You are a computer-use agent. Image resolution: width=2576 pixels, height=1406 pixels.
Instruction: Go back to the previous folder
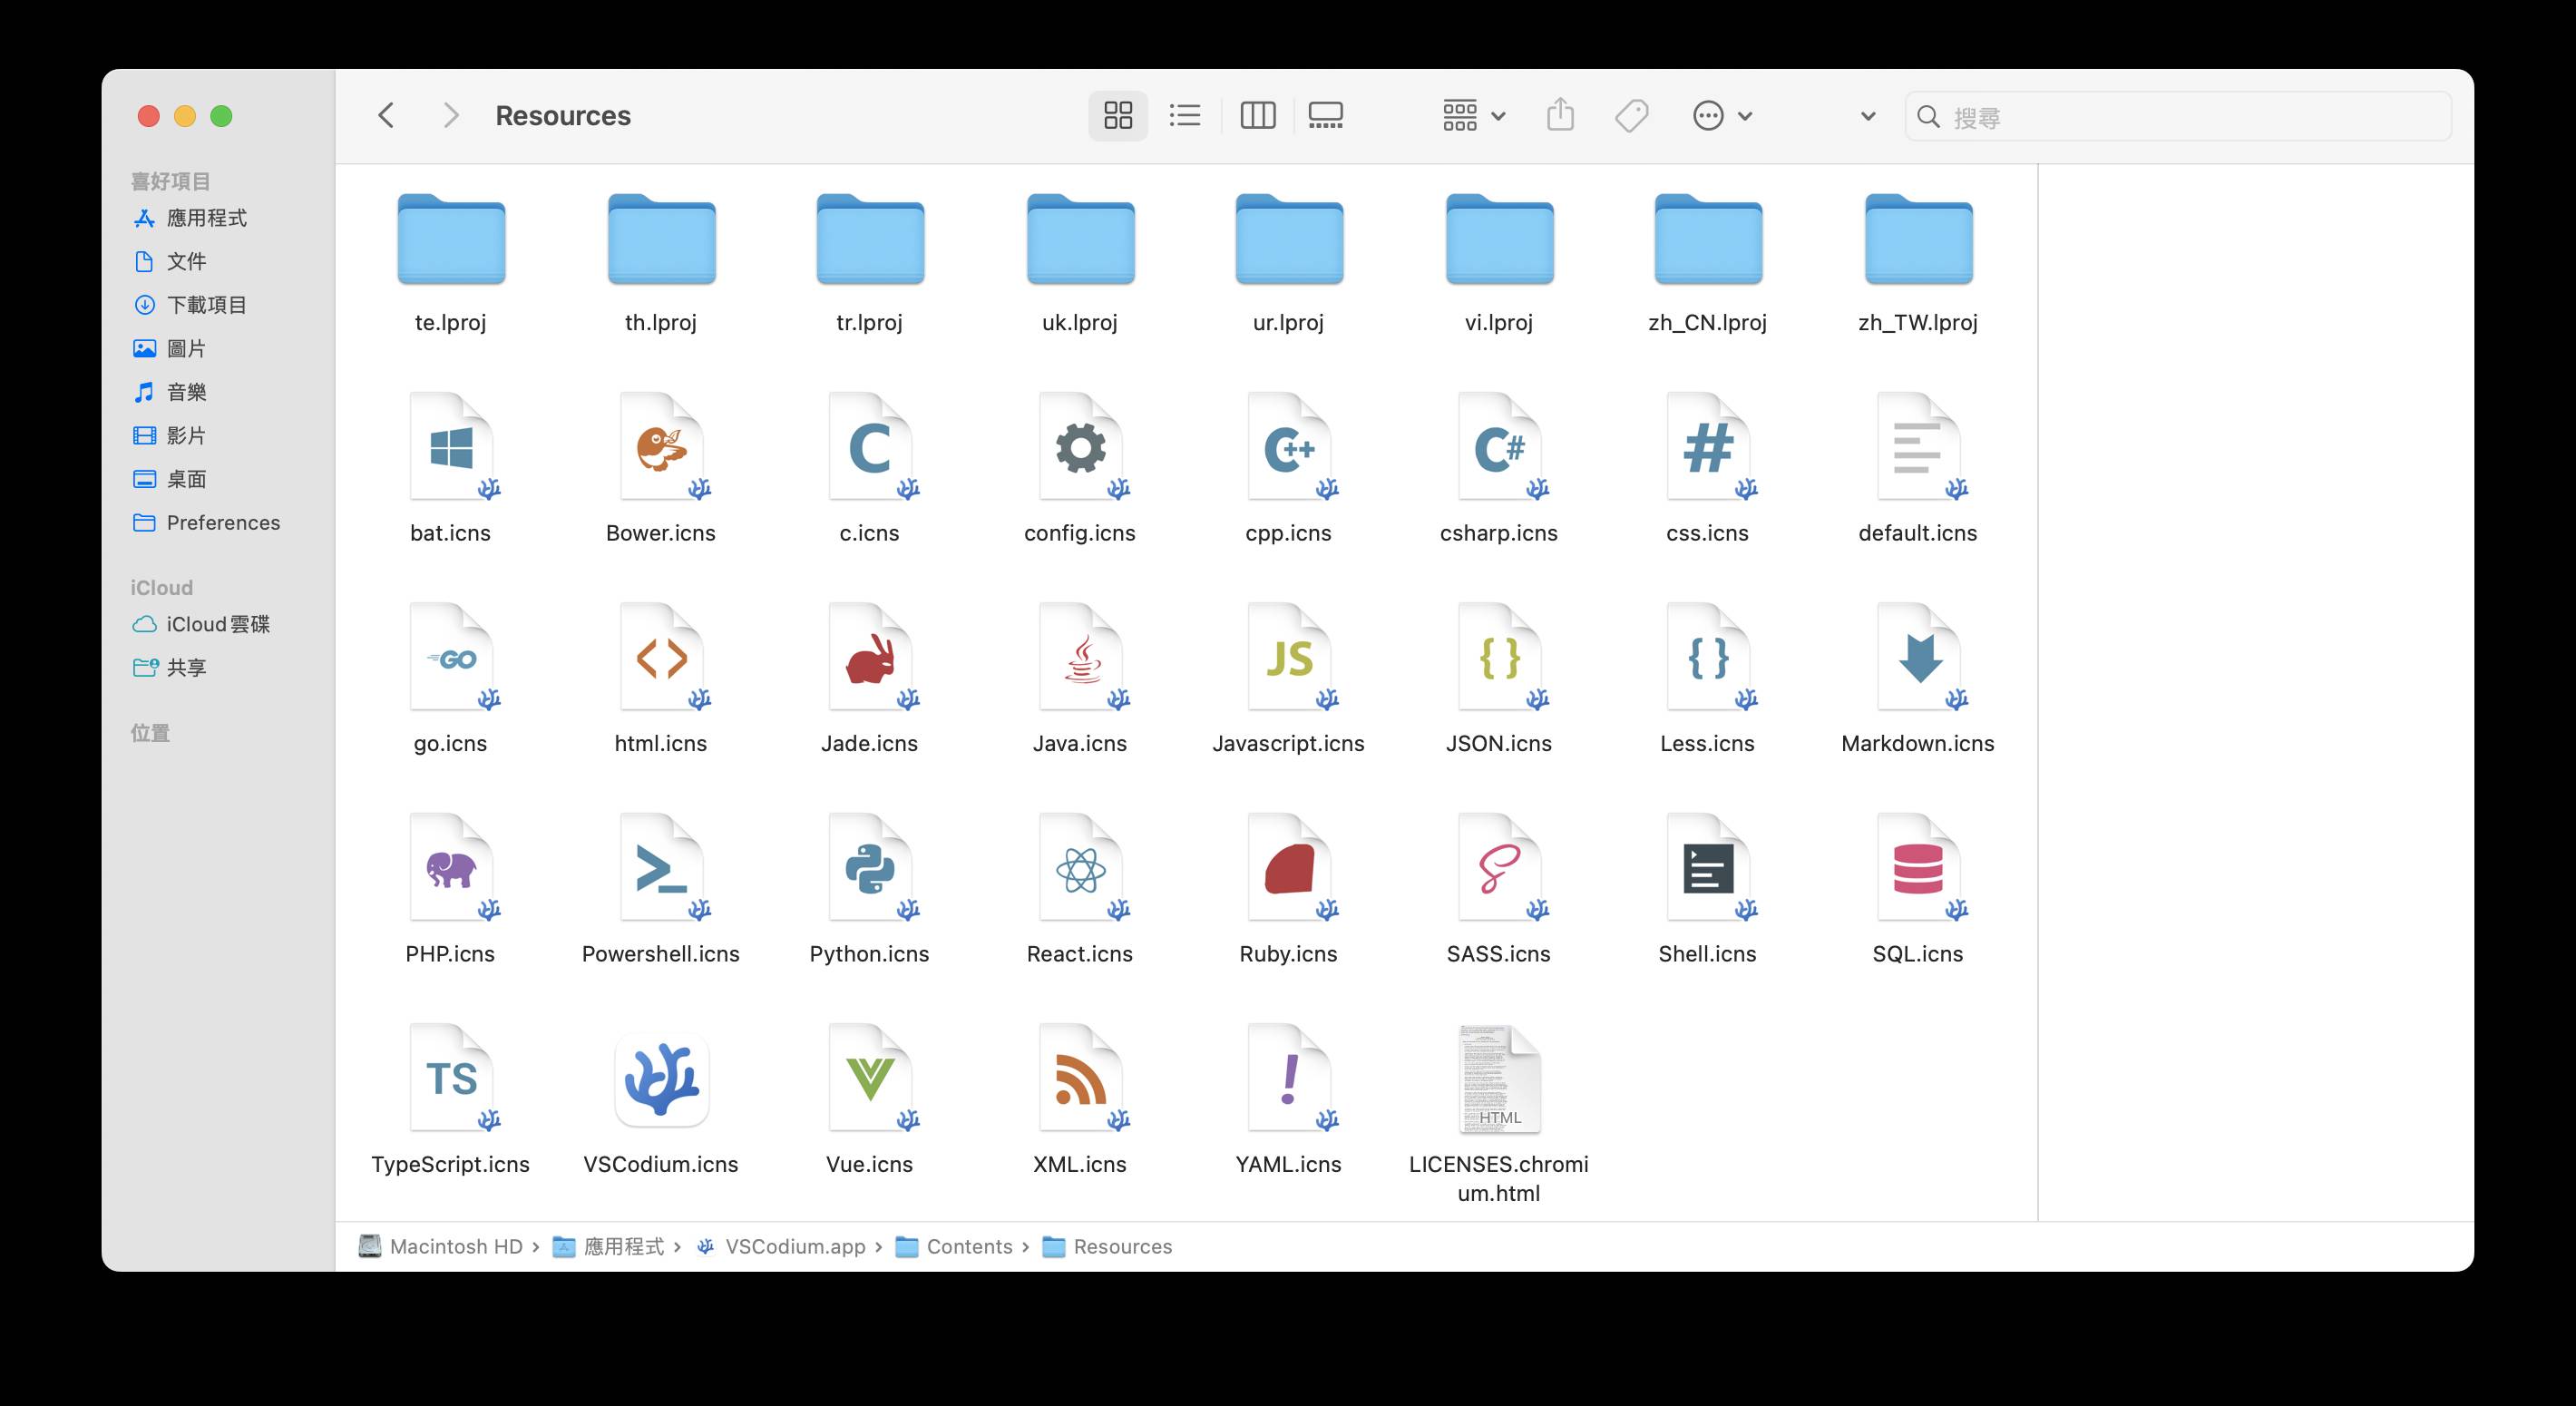pos(386,116)
